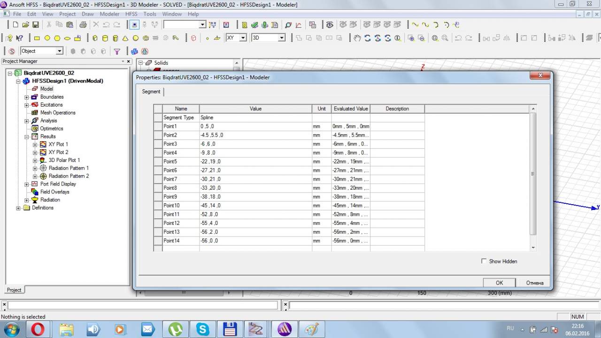Click the selection filter funnel icon
The width and height of the screenshot is (601, 338).
pos(117,51)
